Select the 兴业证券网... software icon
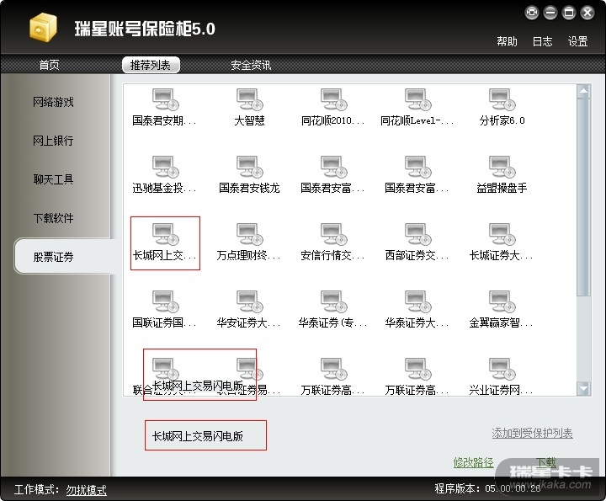This screenshot has width=606, height=501. tap(502, 369)
